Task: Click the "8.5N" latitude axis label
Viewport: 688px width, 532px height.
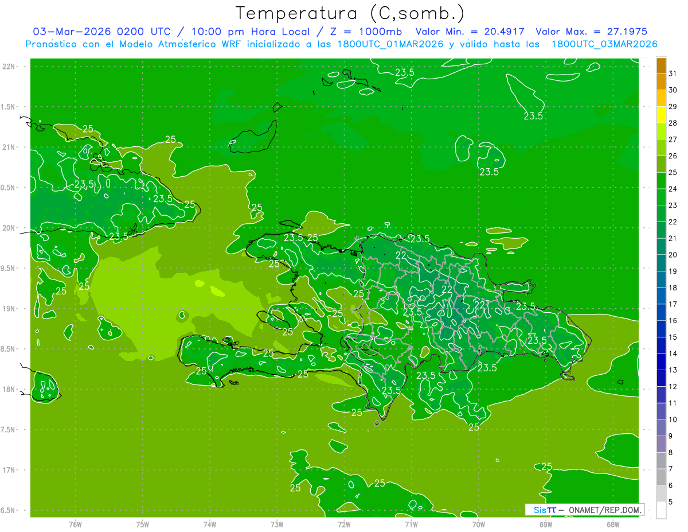Action: pyautogui.click(x=8, y=349)
